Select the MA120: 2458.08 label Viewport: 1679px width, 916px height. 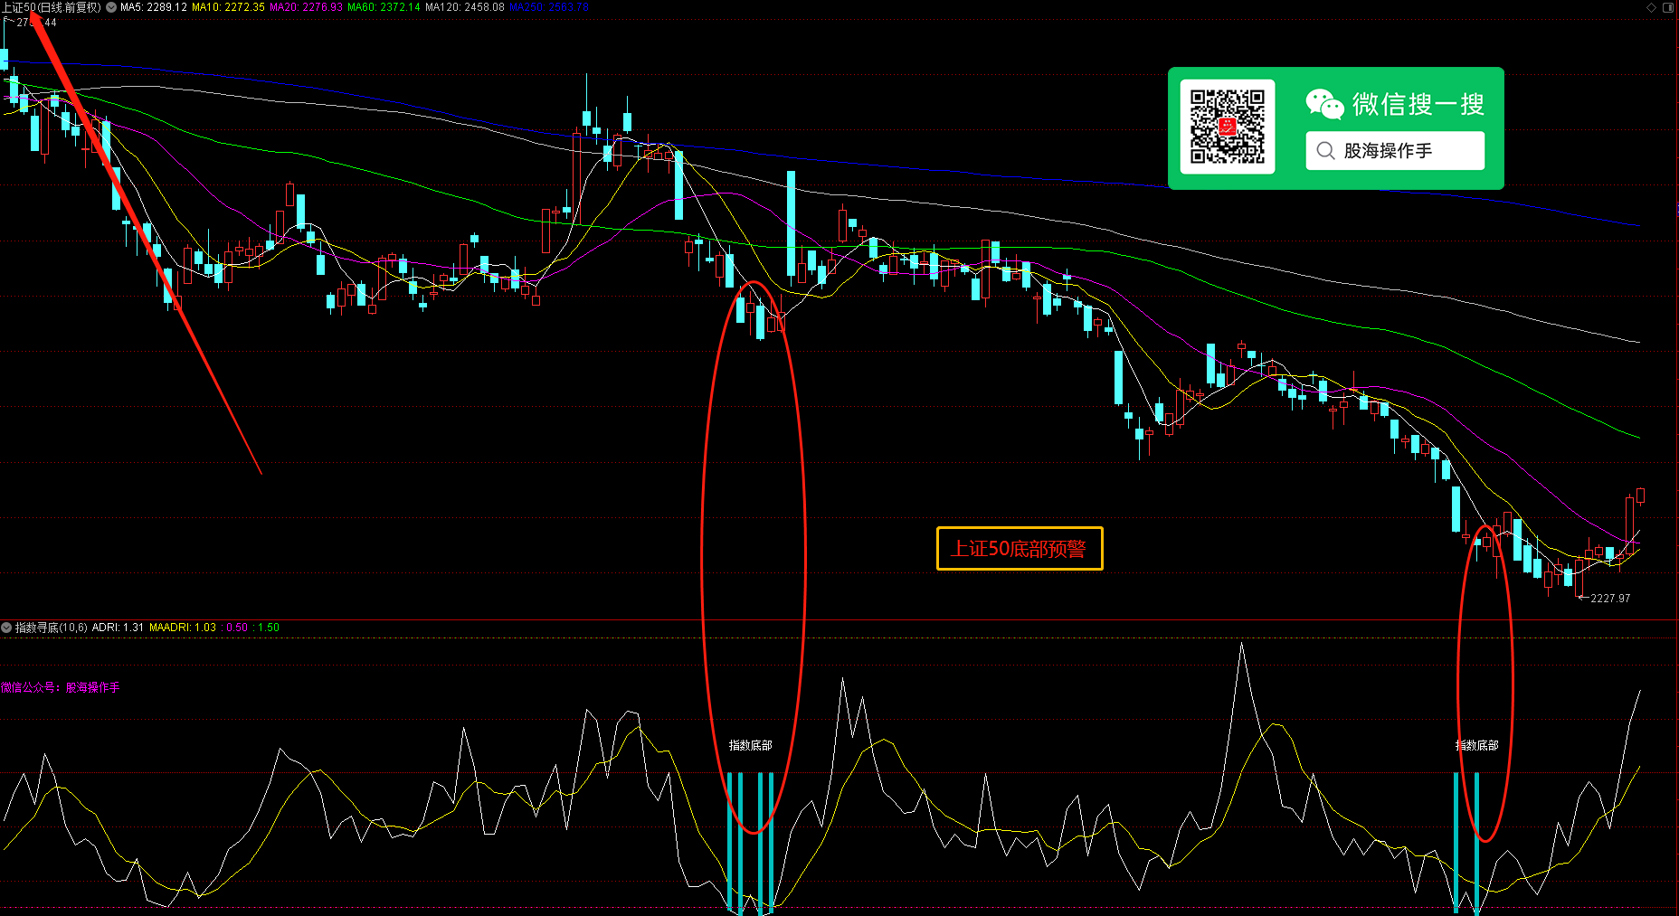[x=465, y=7]
